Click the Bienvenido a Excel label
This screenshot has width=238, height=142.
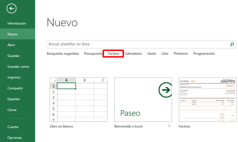point(128,126)
